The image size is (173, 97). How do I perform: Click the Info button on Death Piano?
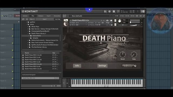click(x=77, y=66)
